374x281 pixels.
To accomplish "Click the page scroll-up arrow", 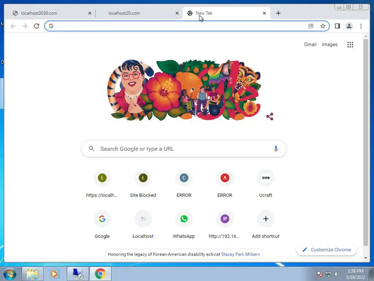I will click(x=366, y=37).
